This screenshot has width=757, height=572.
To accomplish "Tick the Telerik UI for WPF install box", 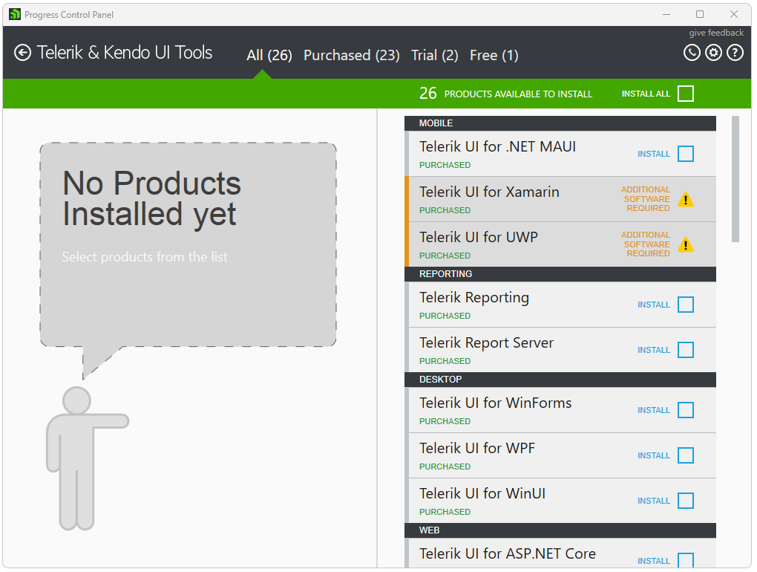I will pyautogui.click(x=685, y=455).
